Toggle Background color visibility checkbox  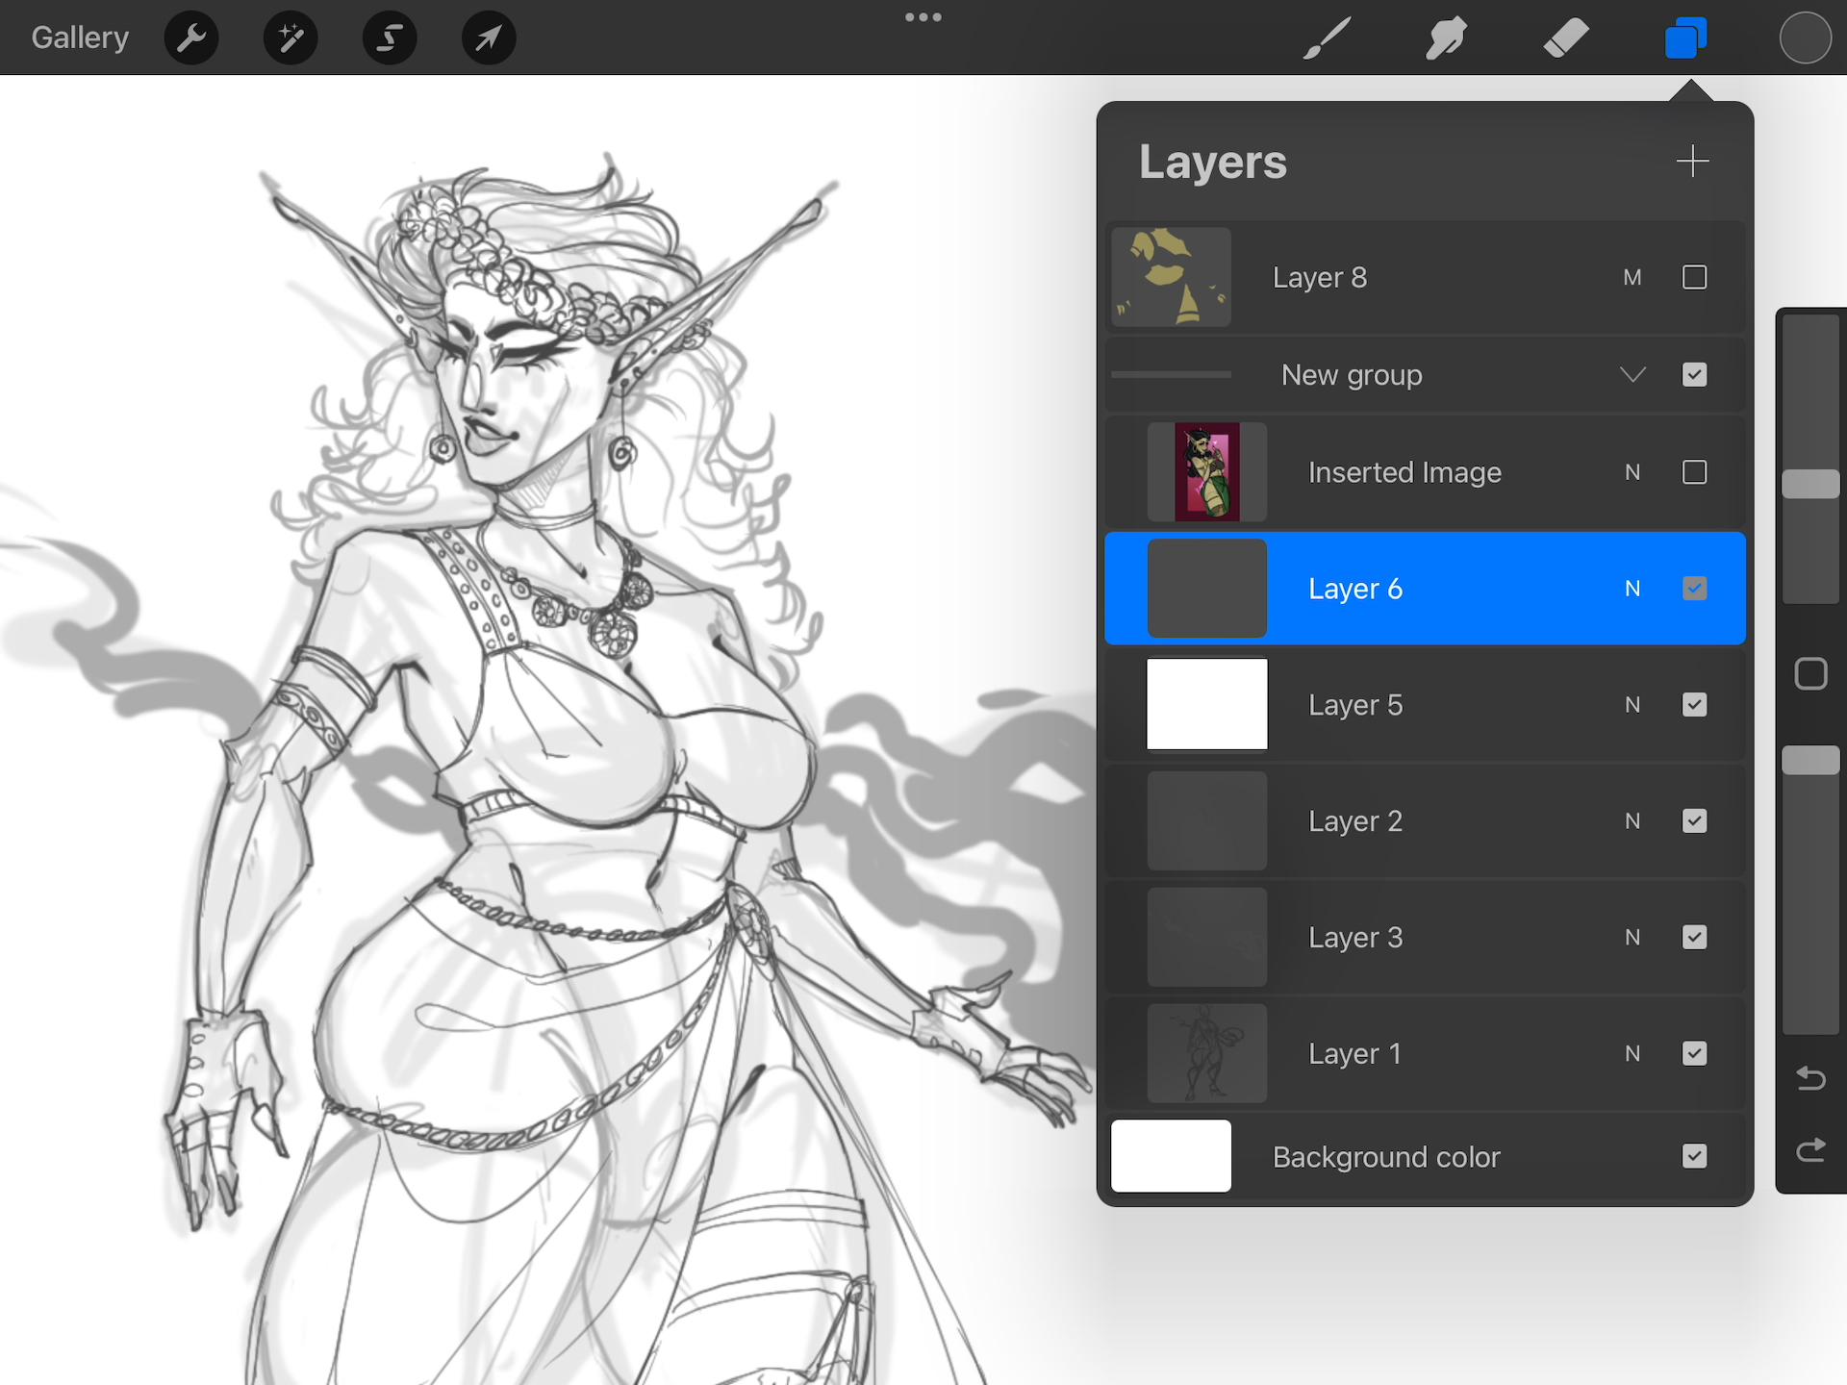point(1694,1156)
